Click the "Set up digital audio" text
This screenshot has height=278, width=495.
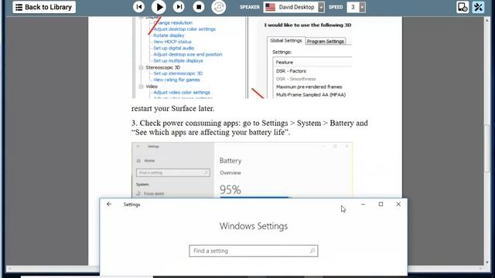[173, 48]
